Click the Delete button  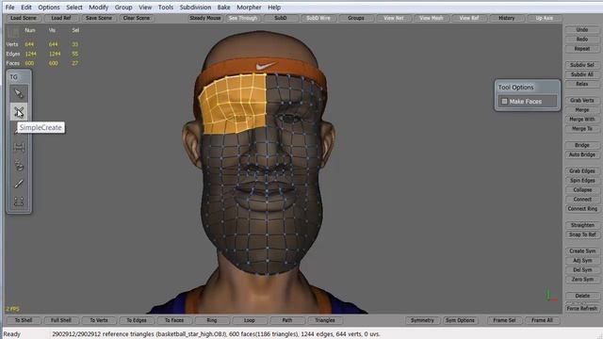(x=582, y=296)
